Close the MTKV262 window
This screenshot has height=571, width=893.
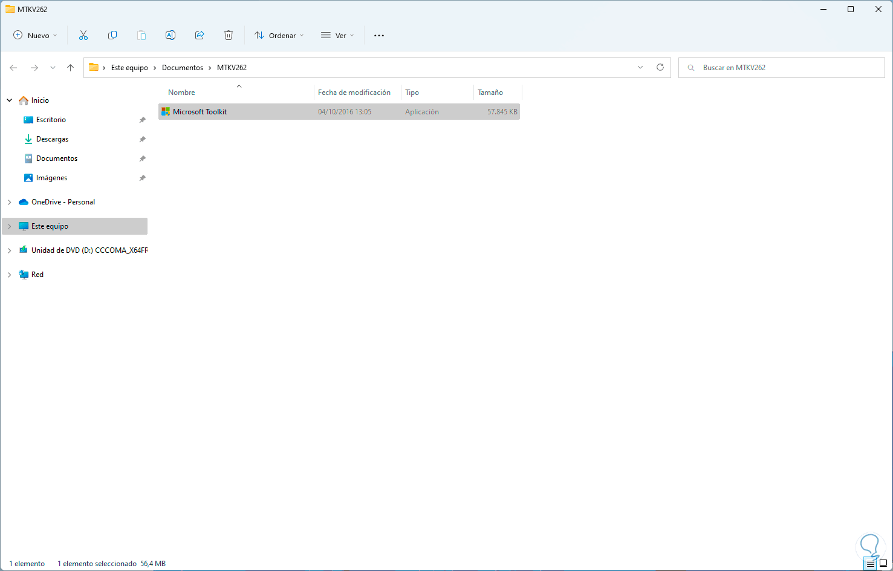878,9
